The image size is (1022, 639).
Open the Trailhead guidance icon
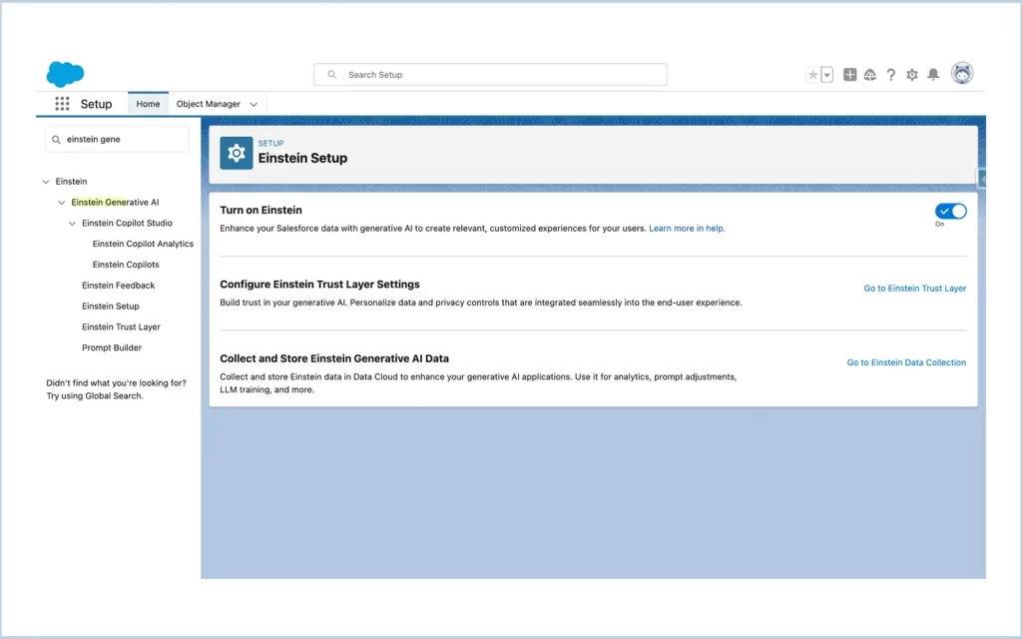point(870,74)
